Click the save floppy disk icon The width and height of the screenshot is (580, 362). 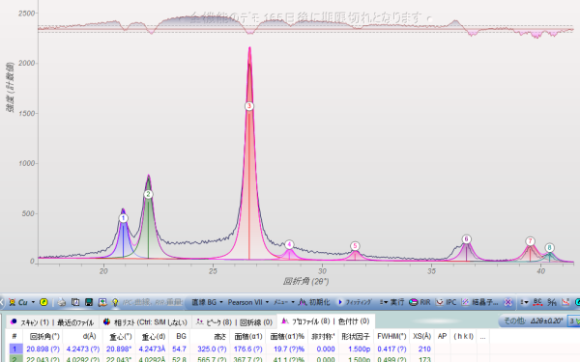[x=89, y=302]
